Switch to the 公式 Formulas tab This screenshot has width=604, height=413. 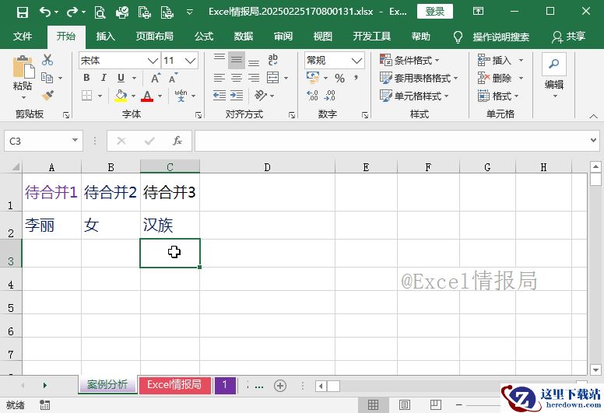[204, 37]
